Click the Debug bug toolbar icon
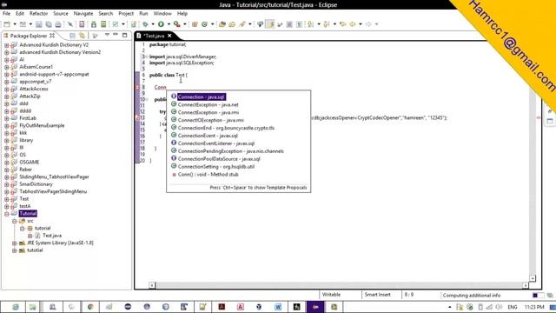The height and width of the screenshot is (313, 556). tap(145, 24)
